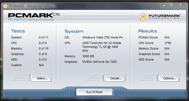Click the Tests section heading

pos(18,31)
